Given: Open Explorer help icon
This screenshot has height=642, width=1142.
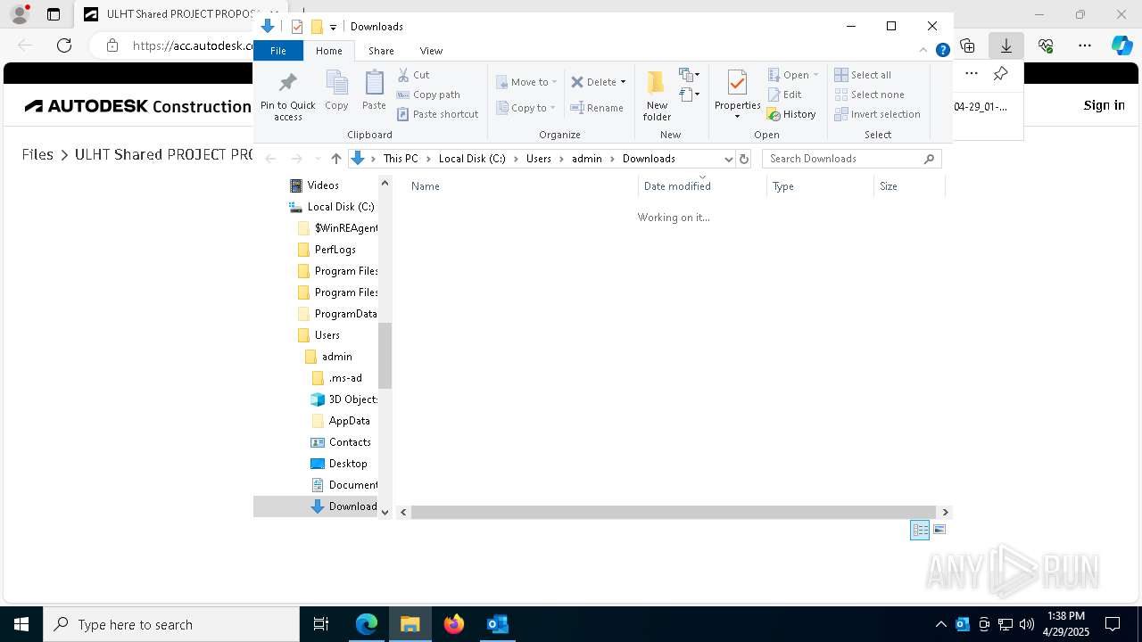Looking at the screenshot, I should [x=942, y=50].
